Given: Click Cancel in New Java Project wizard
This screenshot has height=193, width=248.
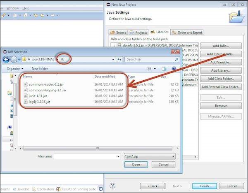Looking at the screenshot, I should pyautogui.click(x=231, y=186).
